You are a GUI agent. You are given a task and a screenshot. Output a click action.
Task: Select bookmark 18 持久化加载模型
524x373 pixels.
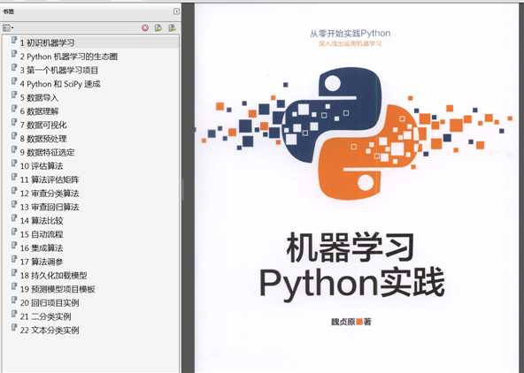(53, 276)
